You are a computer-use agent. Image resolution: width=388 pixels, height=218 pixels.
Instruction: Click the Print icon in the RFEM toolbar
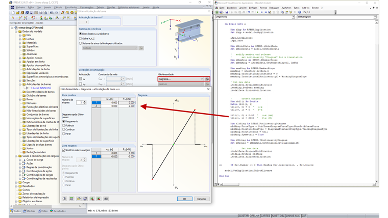(41, 13)
